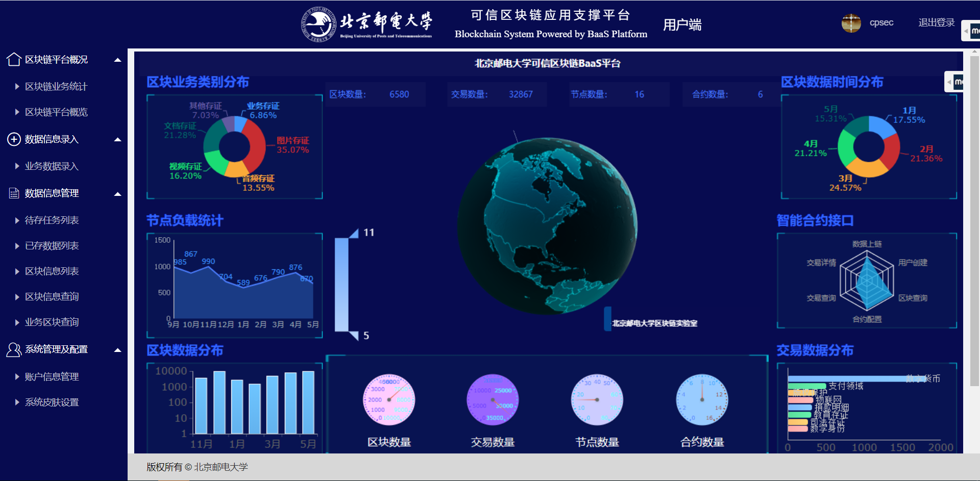Click the rotating 3D globe

[547, 225]
